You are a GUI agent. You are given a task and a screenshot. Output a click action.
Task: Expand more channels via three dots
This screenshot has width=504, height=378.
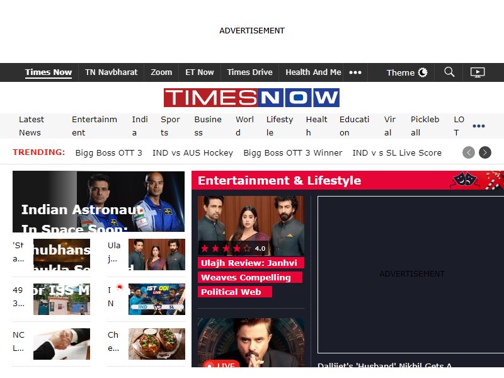[355, 72]
